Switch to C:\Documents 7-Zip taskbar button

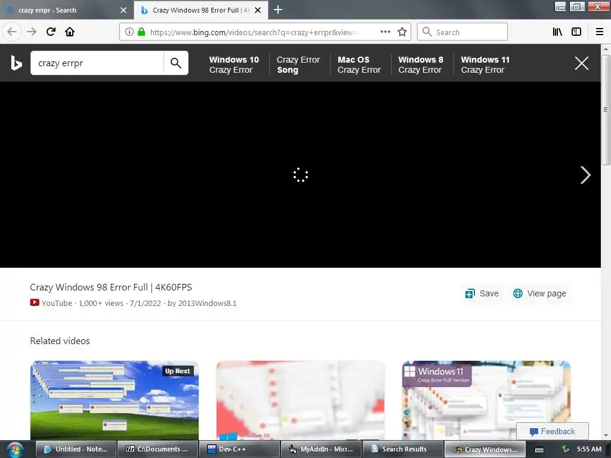click(158, 449)
